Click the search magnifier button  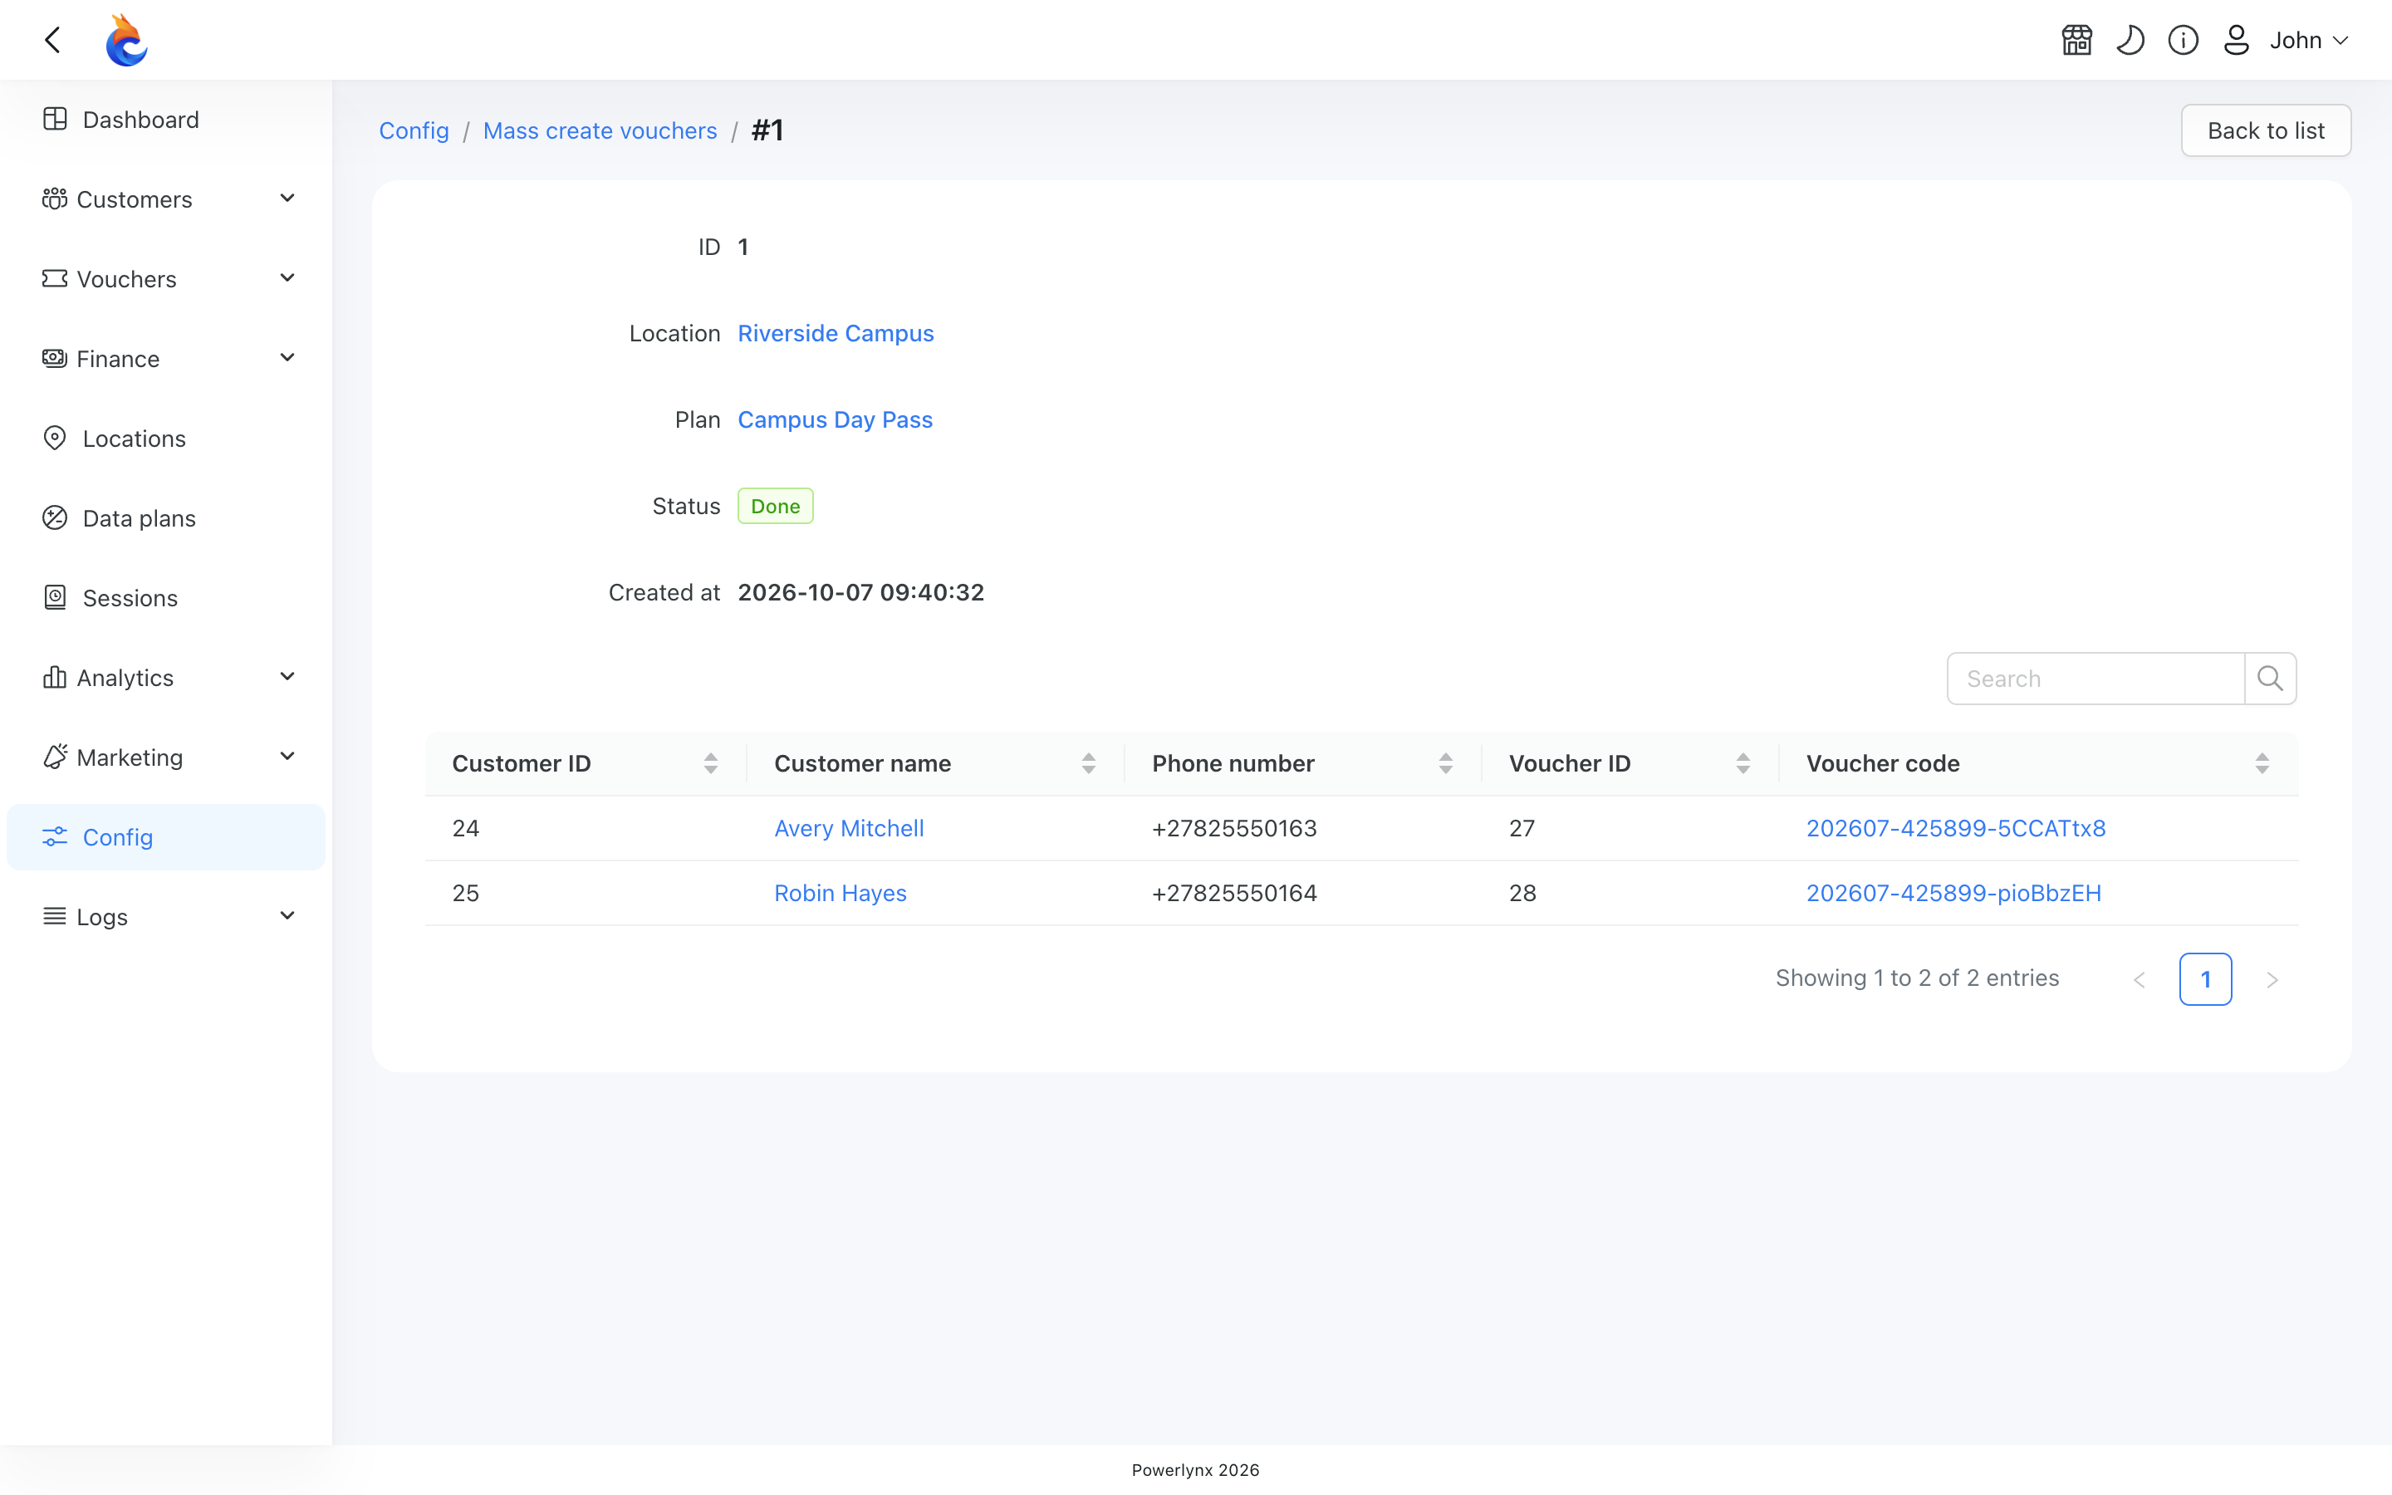[x=2271, y=679]
